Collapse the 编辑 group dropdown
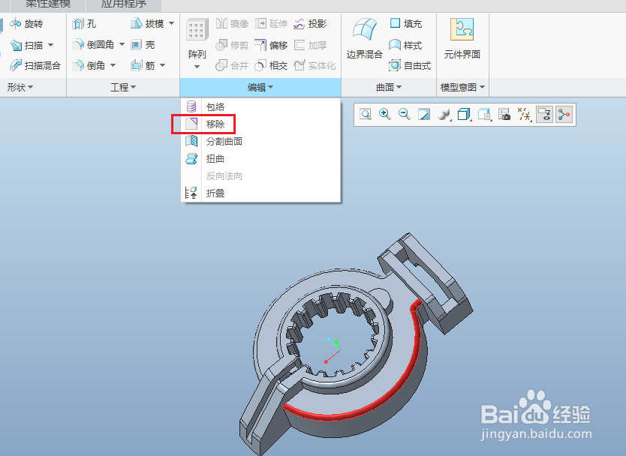 pos(260,87)
